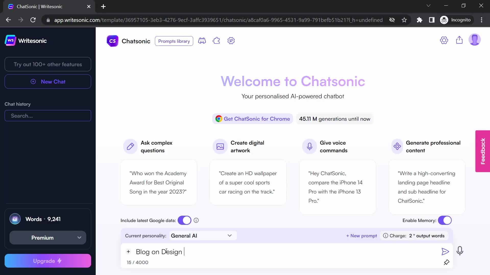490x275 pixels.
Task: Click the favorites/star icon
Action: coord(404,20)
